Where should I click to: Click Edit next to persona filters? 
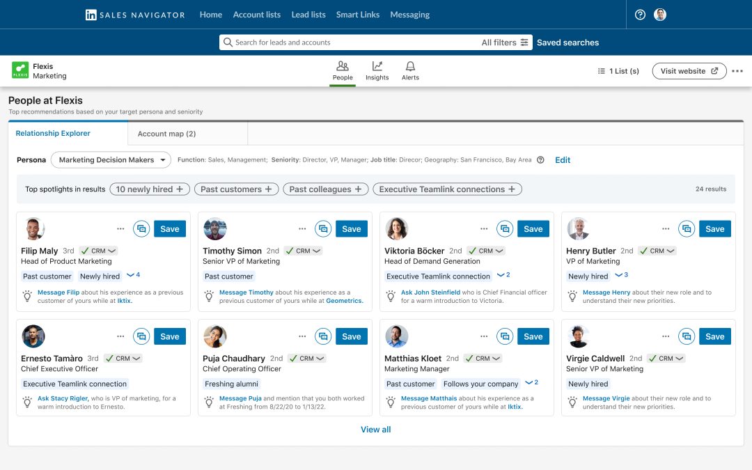(x=563, y=160)
